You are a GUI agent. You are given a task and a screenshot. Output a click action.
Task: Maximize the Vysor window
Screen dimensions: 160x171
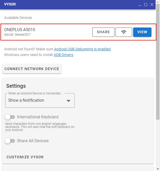[x=146, y=5]
